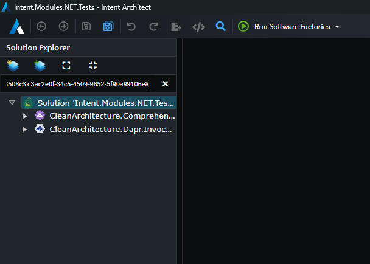
Task: Undo the last action
Action: 131,27
